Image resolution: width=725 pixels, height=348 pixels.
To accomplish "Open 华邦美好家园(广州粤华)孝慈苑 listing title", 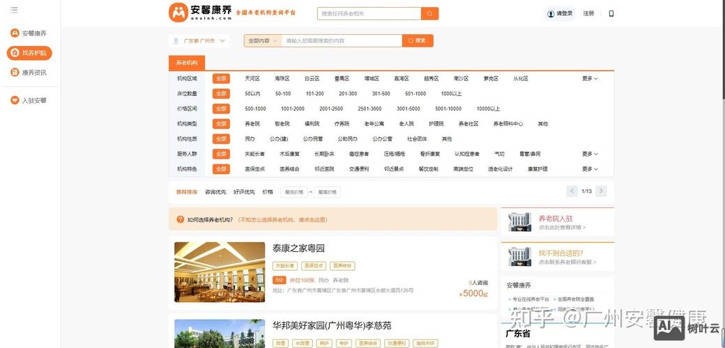I will tap(332, 326).
